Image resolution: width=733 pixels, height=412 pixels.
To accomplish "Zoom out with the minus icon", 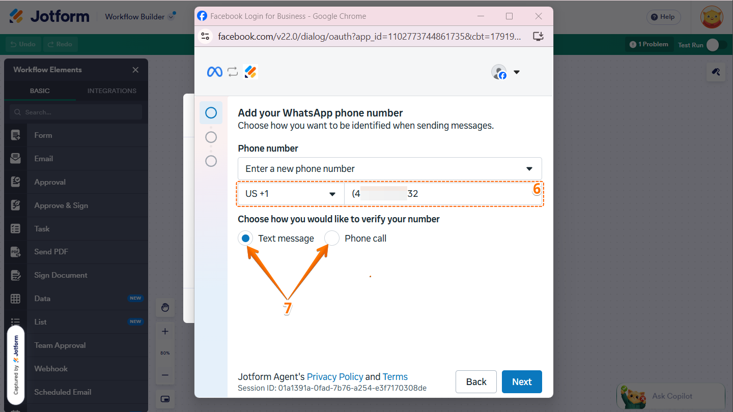I will (165, 375).
